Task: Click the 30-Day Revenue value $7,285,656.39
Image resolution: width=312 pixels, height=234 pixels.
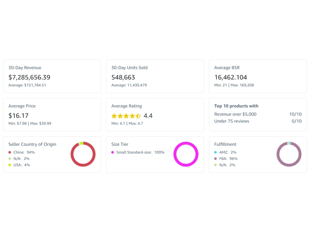Action: 29,77
